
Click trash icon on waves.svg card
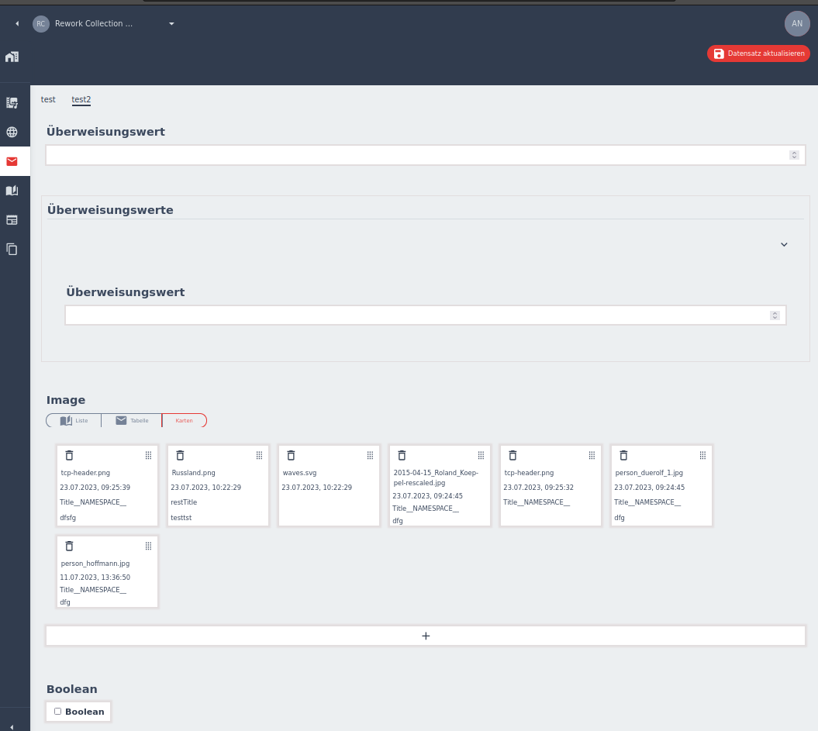(x=291, y=455)
